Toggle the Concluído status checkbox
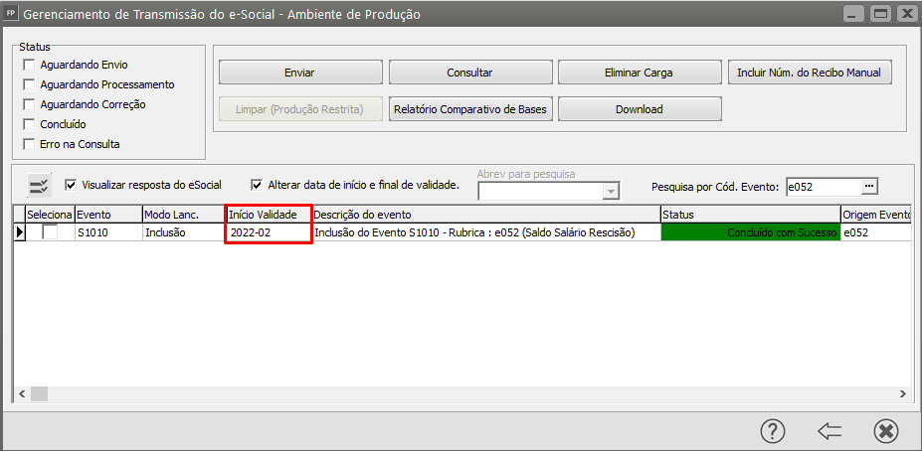Image resolution: width=922 pixels, height=451 pixels. (28, 124)
